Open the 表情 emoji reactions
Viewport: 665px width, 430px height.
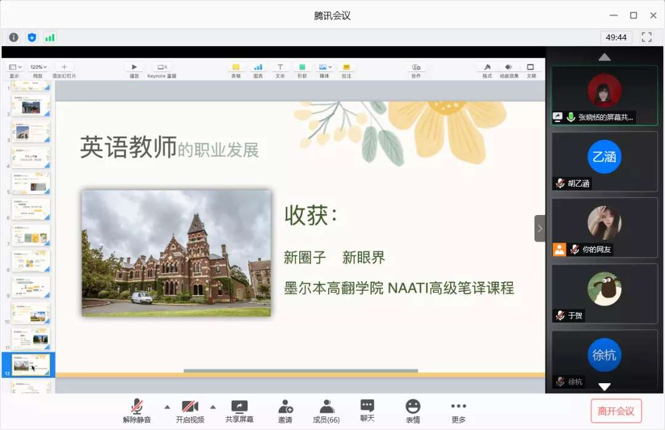click(x=413, y=411)
